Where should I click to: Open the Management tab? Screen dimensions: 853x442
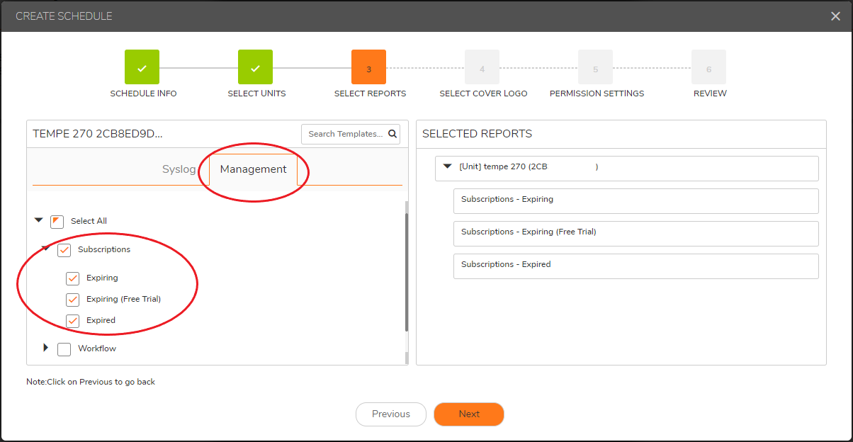(x=253, y=169)
